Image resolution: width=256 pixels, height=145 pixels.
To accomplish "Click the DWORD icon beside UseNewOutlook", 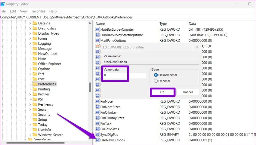I will click(x=97, y=140).
